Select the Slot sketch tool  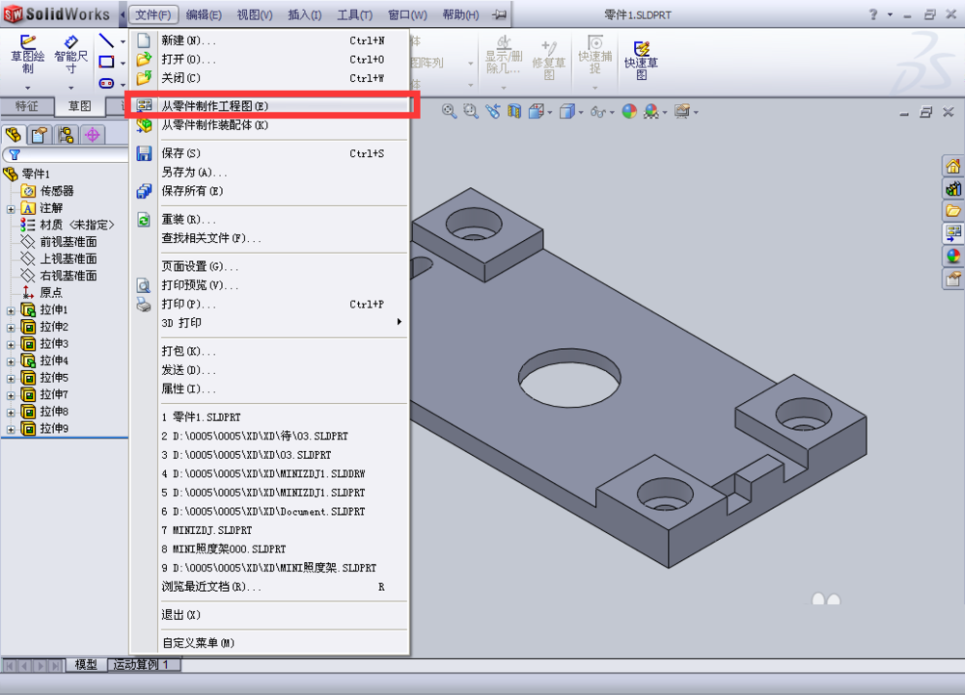click(x=106, y=83)
